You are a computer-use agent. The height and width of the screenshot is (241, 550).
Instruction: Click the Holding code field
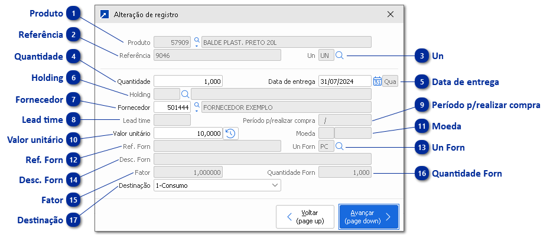pos(166,94)
